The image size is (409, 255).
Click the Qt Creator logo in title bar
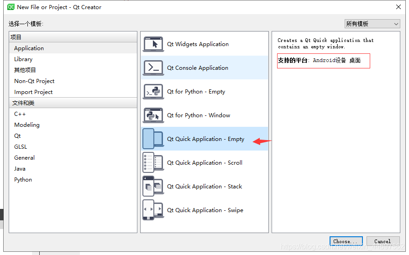point(11,7)
